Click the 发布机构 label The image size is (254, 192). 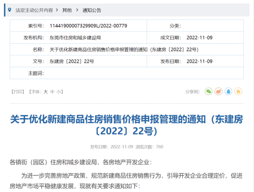[34, 38]
